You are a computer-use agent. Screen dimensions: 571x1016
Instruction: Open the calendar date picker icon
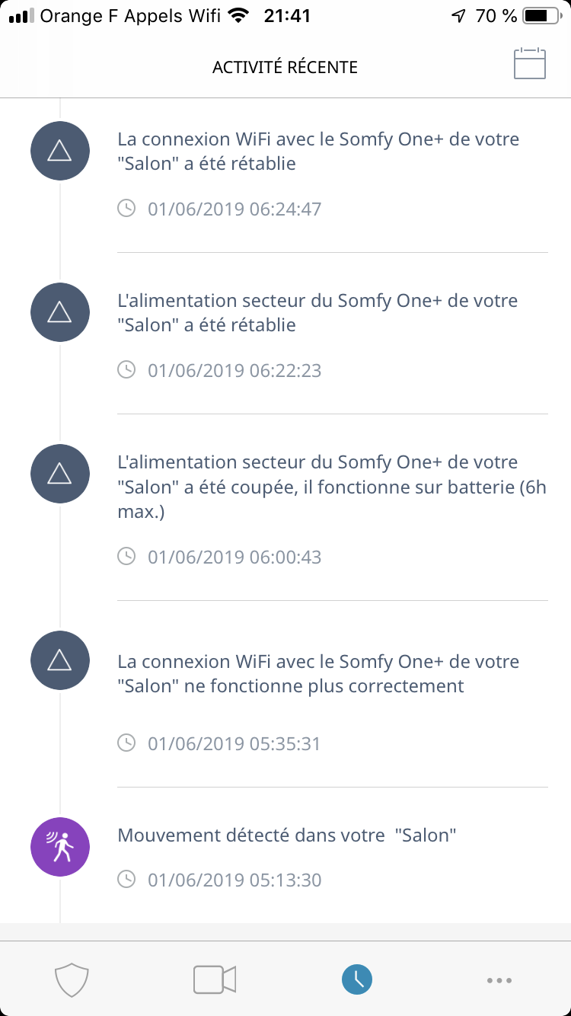coord(530,64)
